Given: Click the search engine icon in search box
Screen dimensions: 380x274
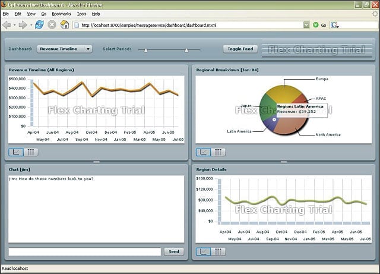Looking at the screenshot, I should coord(335,25).
